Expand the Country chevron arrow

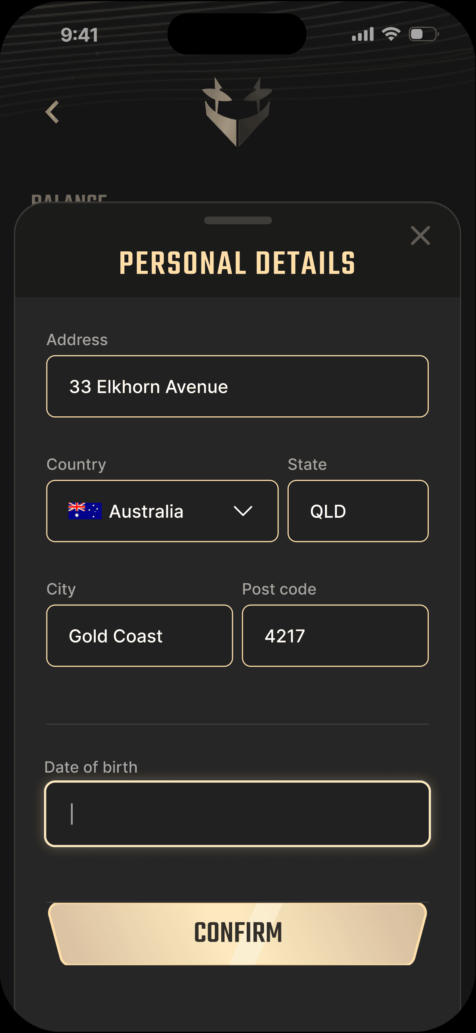pos(243,511)
